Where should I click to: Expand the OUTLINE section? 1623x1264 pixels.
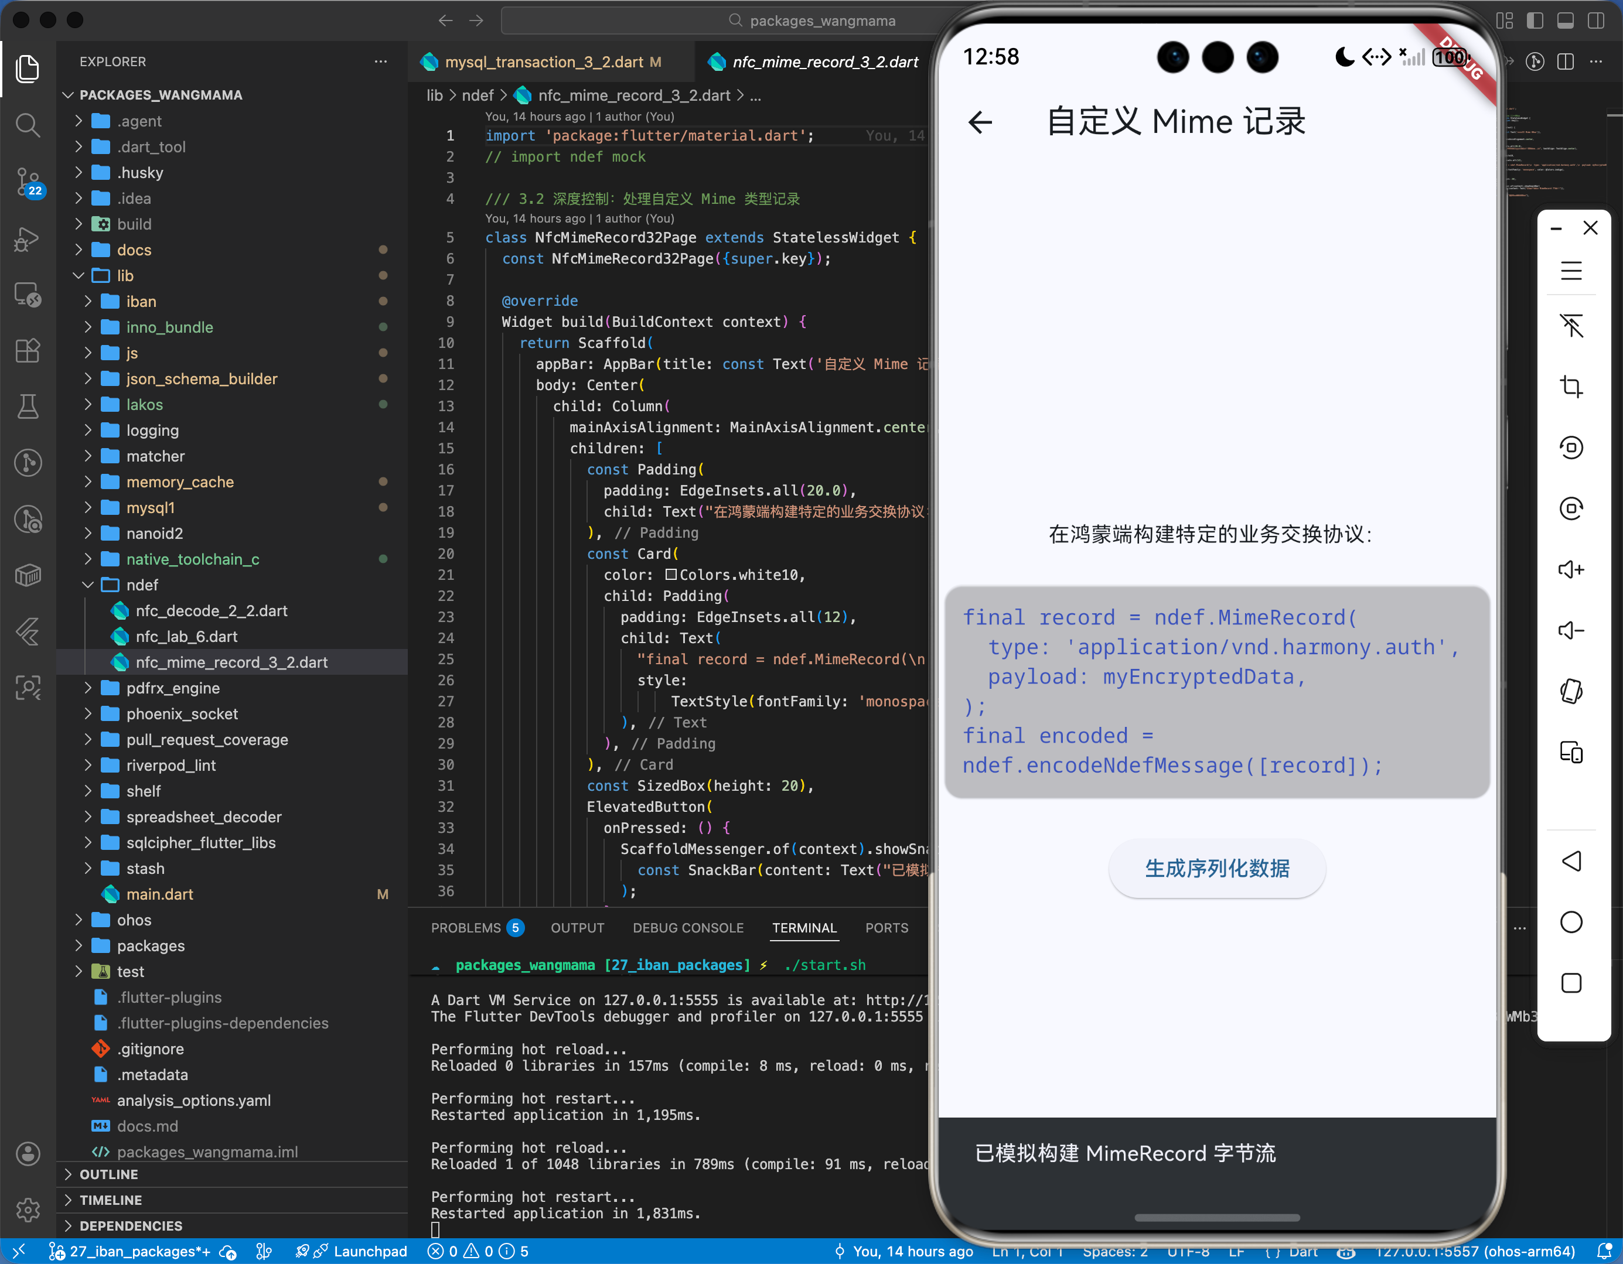click(108, 1174)
